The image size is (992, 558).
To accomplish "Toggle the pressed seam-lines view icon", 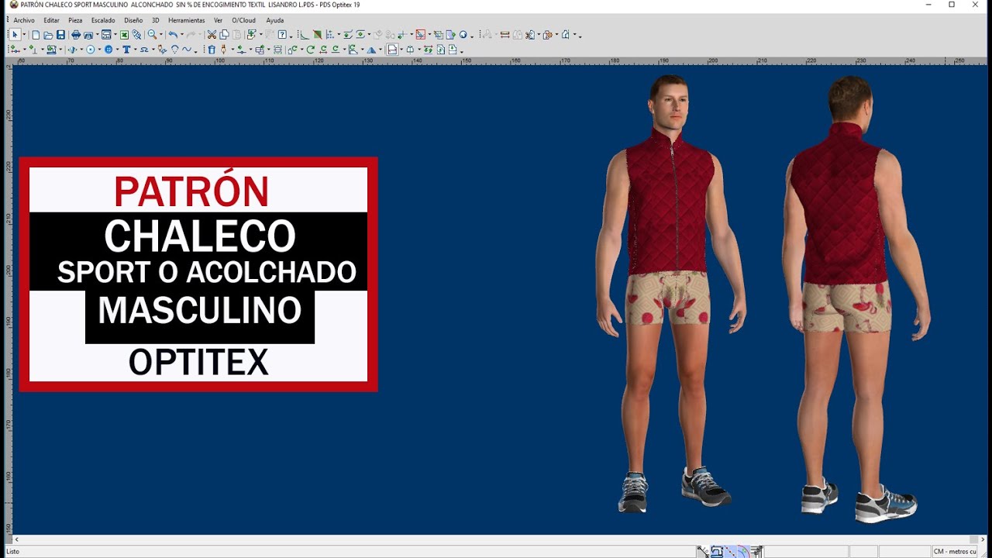I will (393, 50).
